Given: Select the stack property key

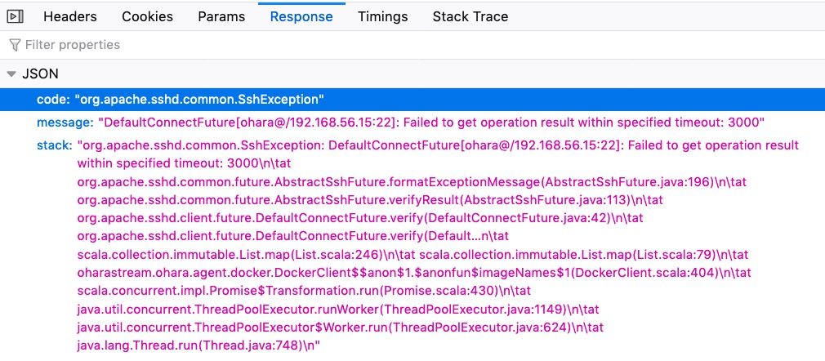Looking at the screenshot, I should click(x=54, y=145).
